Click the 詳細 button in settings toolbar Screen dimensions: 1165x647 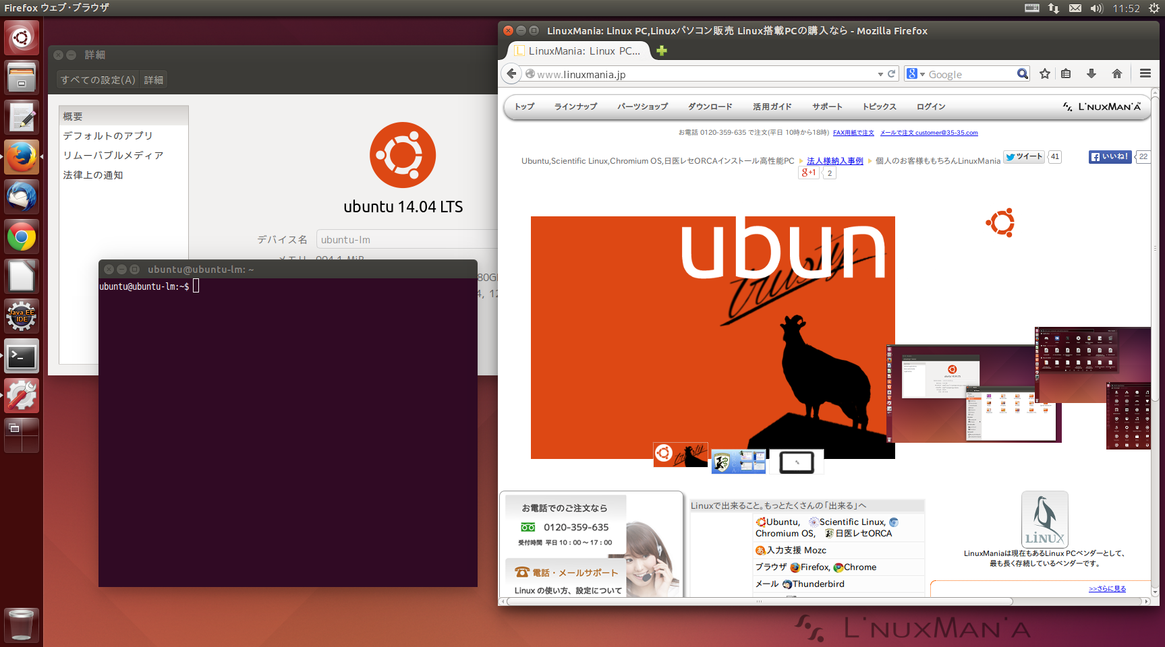click(x=154, y=80)
